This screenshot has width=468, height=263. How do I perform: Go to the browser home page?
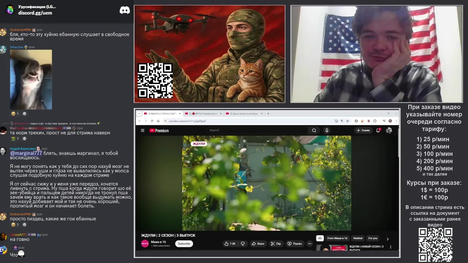pyautogui.click(x=158, y=121)
